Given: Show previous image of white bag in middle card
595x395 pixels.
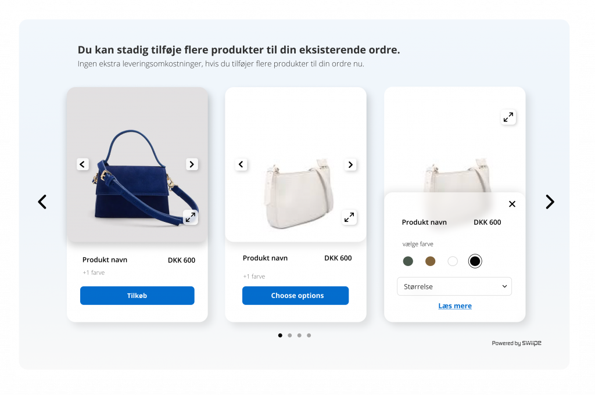Looking at the screenshot, I should 241,164.
